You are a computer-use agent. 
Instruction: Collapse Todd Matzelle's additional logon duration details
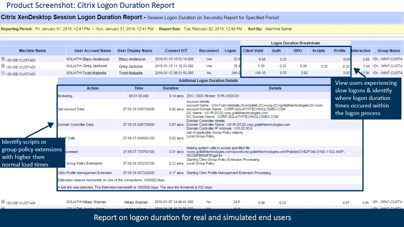coord(4,73)
